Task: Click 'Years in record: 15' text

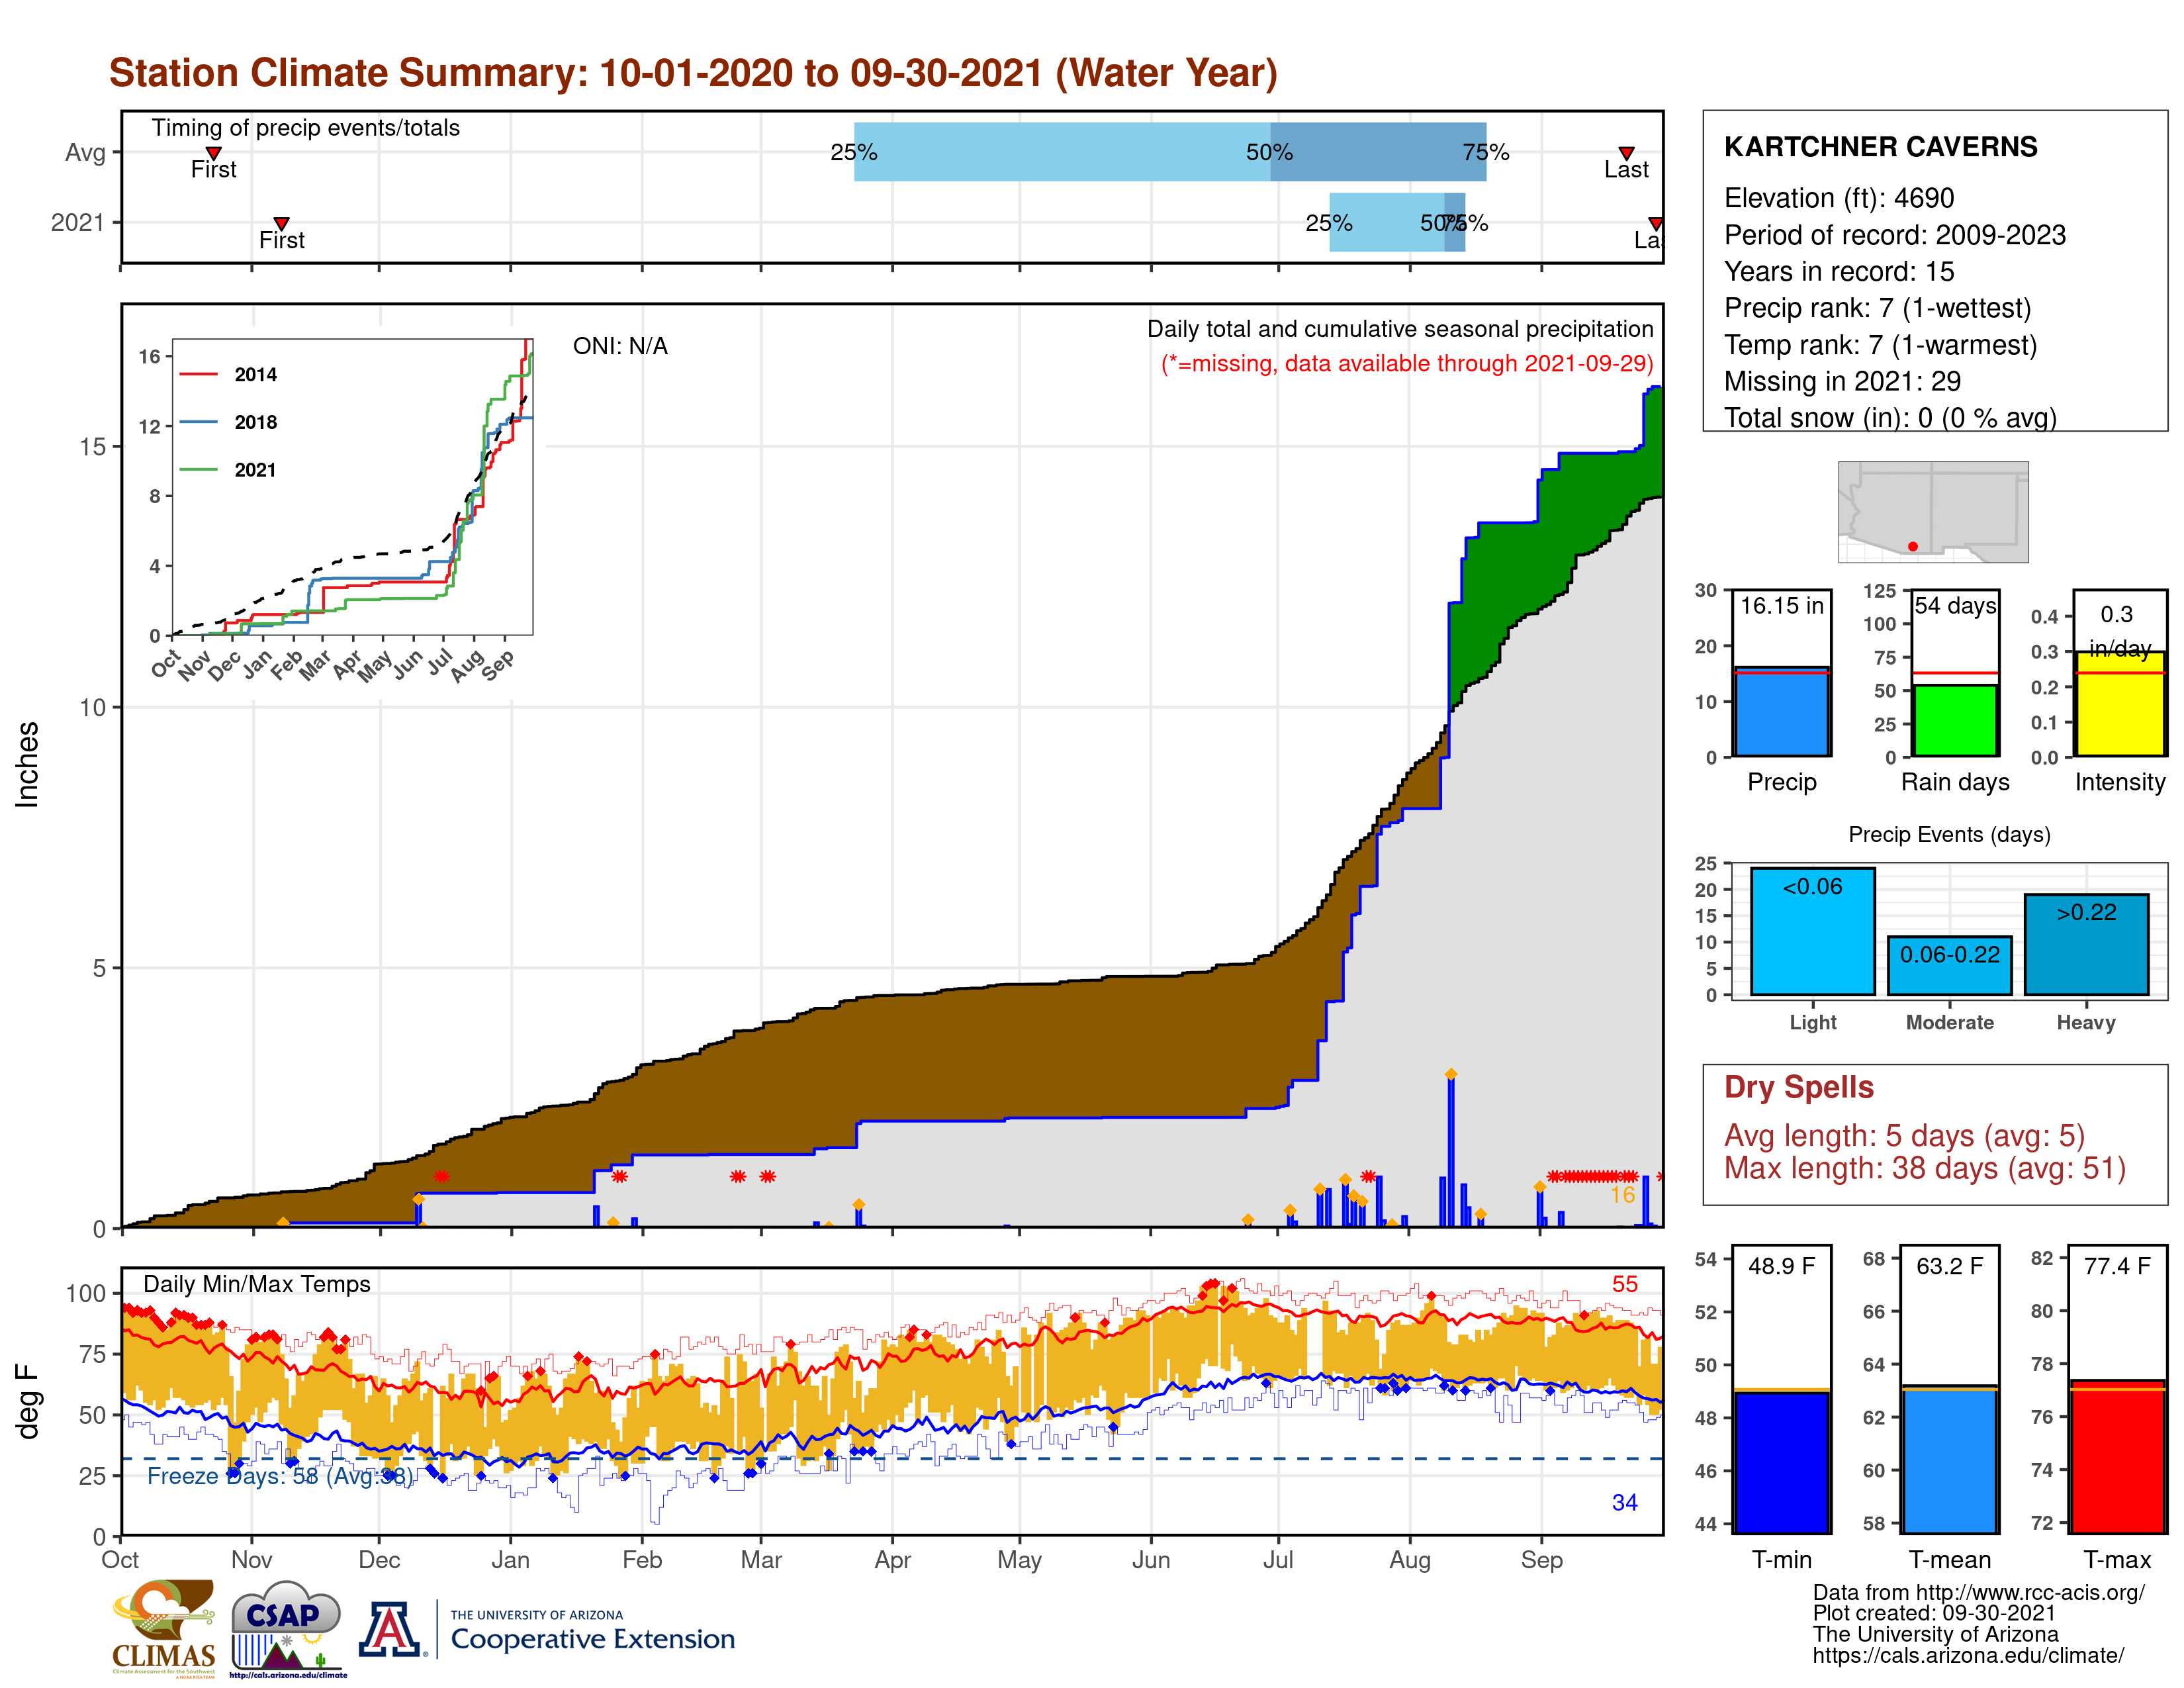Action: pos(1838,271)
